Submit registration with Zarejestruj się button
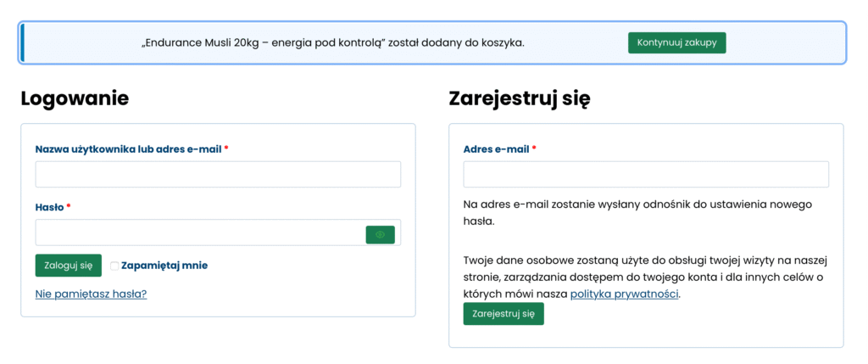The width and height of the screenshot is (868, 364). tap(504, 314)
